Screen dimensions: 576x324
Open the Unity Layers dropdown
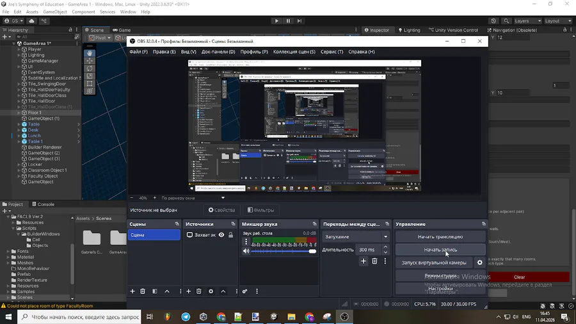(x=527, y=21)
